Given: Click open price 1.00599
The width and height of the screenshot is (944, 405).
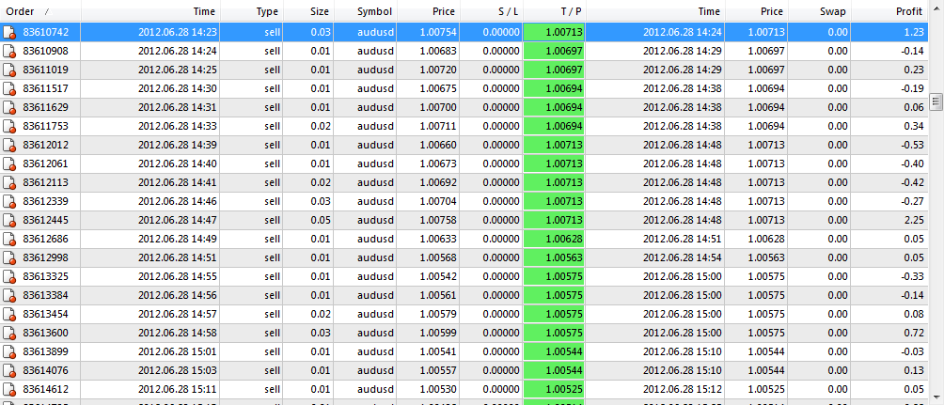Looking at the screenshot, I should pos(438,334).
